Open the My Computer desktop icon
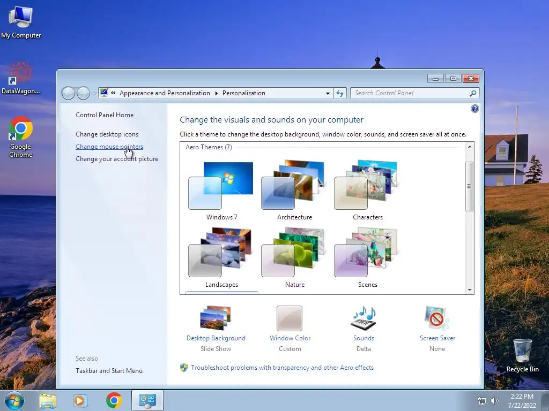Screen dimensions: 549x411 [x=21, y=22]
